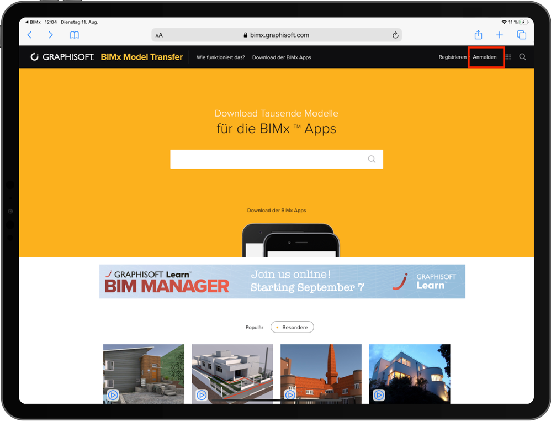The height and width of the screenshot is (421, 551).
Task: Open 'Download der BIMx Apps' header link
Action: pyautogui.click(x=282, y=57)
